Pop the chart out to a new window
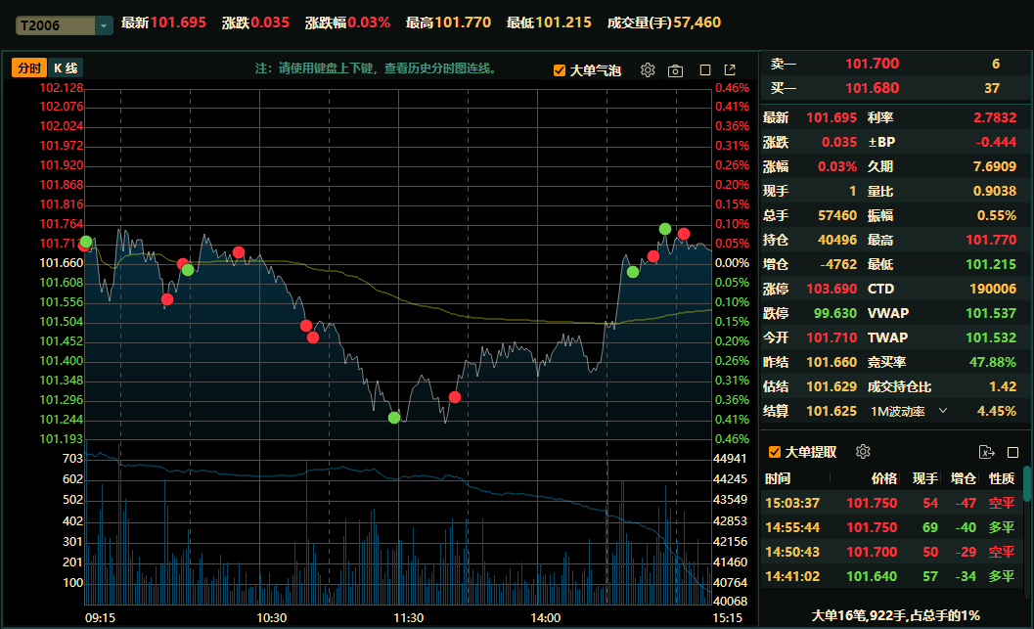 (x=730, y=70)
